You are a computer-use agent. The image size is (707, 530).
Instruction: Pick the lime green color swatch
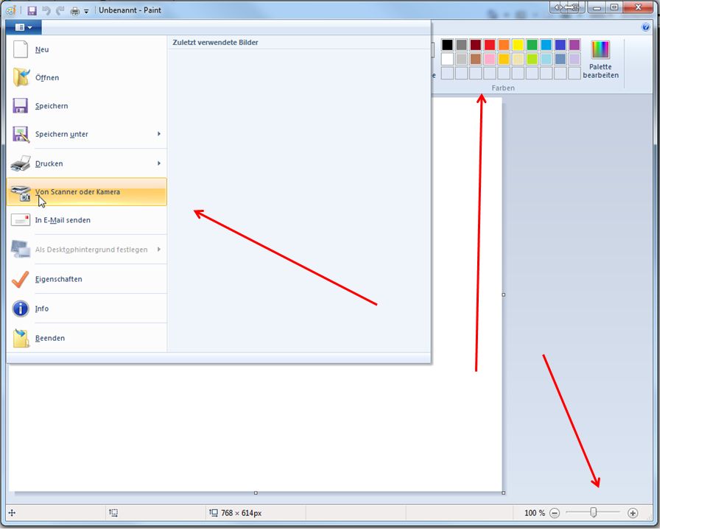tap(532, 59)
